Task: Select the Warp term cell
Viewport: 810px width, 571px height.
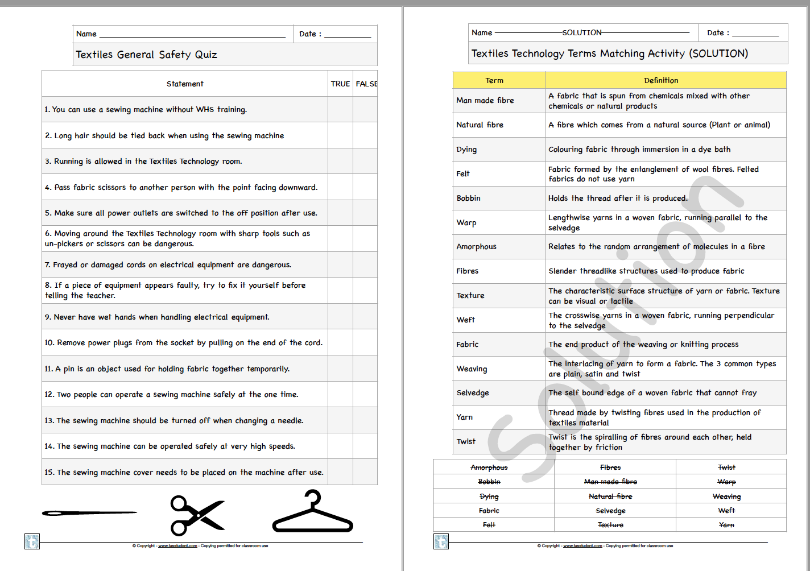Action: point(498,222)
